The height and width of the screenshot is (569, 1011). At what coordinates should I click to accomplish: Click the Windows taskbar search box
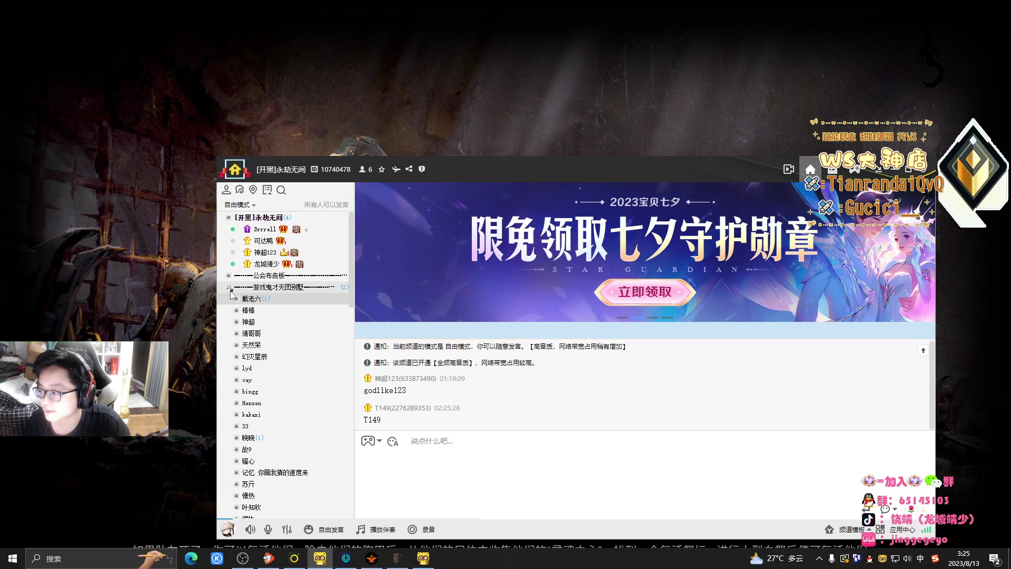tap(100, 558)
